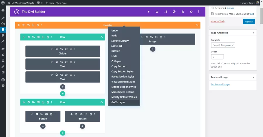Toggle first Row save-to-library power icon

coord(43,37)
